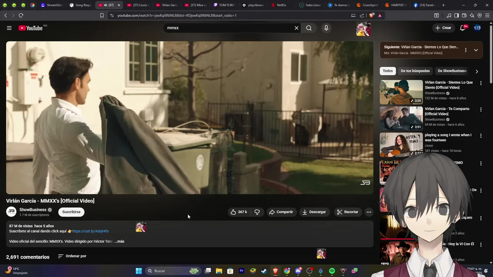Screen dimensions: 493x277
Task: Share the video with Compartir
Action: pyautogui.click(x=281, y=212)
